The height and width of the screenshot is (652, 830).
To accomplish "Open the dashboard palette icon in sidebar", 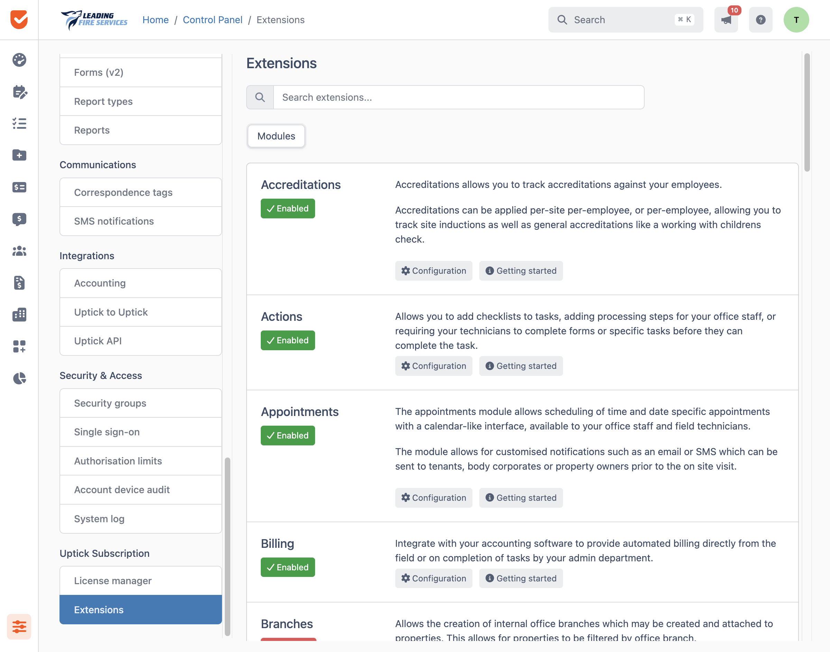I will tap(19, 60).
